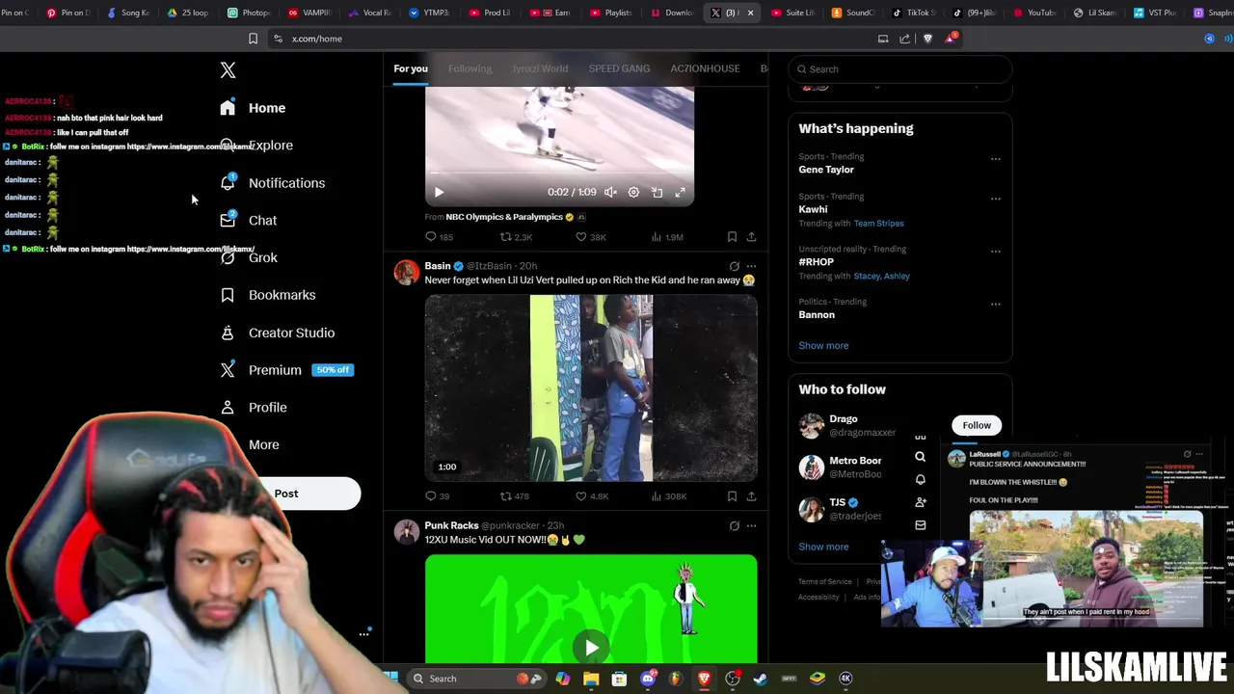Open Chat in the sidebar

pos(249,221)
